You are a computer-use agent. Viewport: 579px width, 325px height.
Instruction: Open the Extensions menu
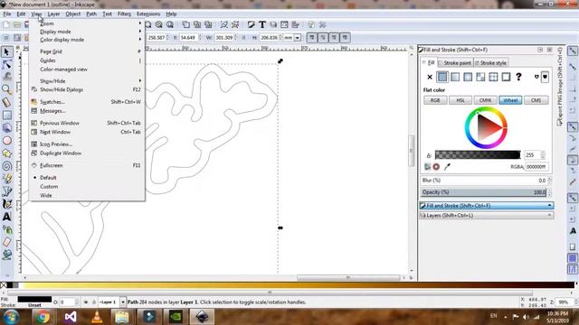coord(148,14)
